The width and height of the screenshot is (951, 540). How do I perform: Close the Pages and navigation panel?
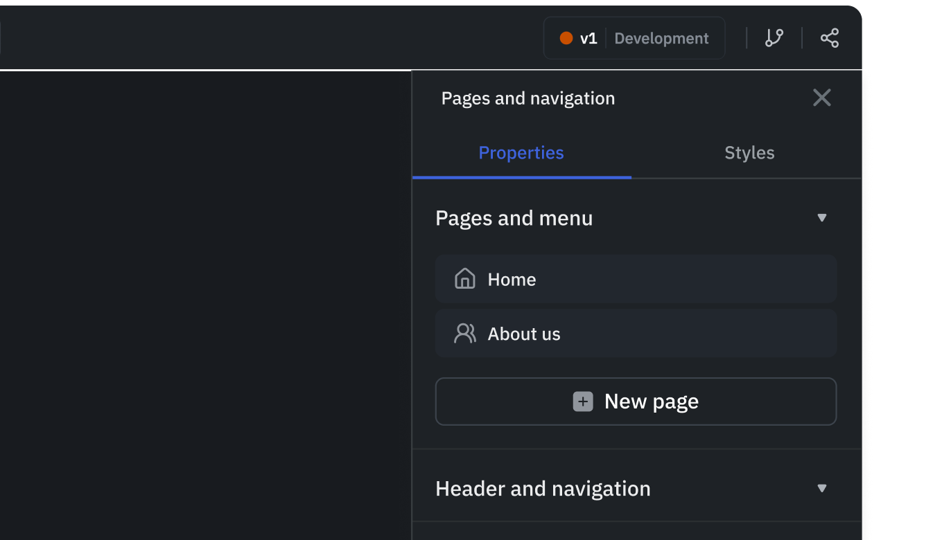[x=821, y=98]
